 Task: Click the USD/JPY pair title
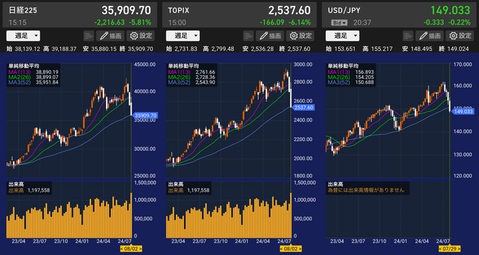tap(344, 10)
